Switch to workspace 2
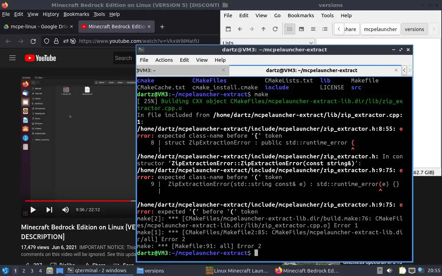This screenshot has width=442, height=276. coord(23,271)
